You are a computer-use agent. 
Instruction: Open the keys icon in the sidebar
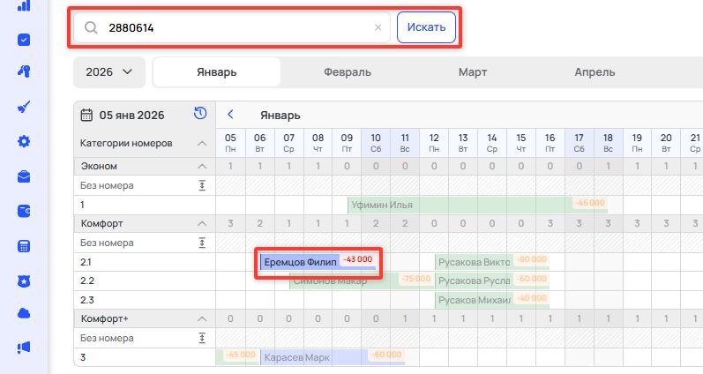[x=24, y=72]
